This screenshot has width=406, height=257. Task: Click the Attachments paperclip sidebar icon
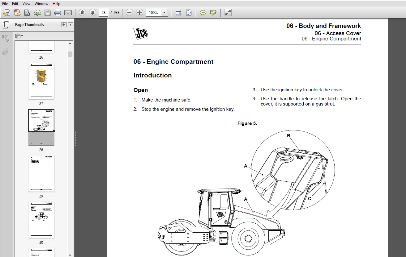coord(6,52)
